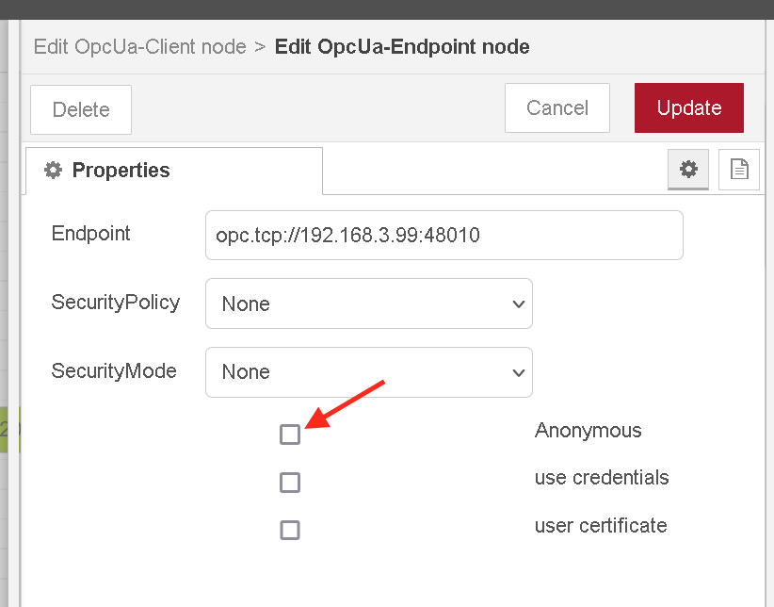This screenshot has width=774, height=607.
Task: Cancel editing the endpoint node
Action: tap(557, 107)
